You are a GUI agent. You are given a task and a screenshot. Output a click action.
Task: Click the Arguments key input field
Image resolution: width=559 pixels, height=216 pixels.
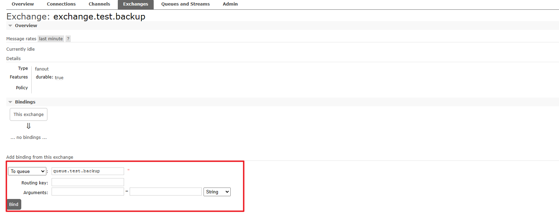[x=88, y=192]
